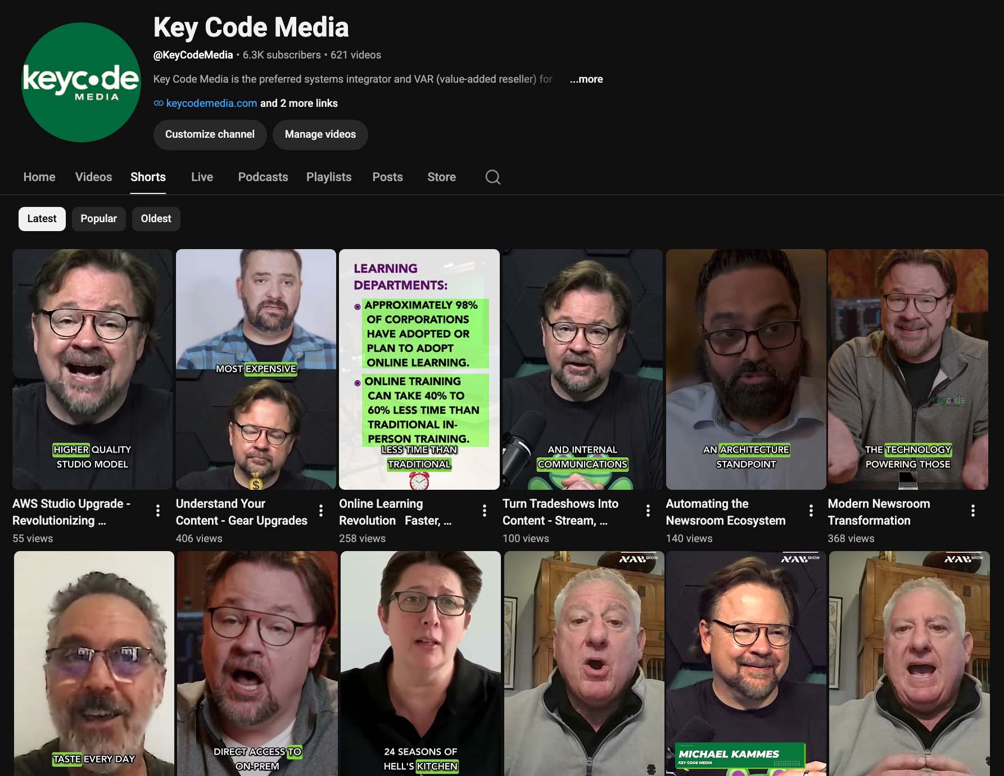Click the @KeyCodeMedia handle text
This screenshot has height=776, width=1004.
193,55
